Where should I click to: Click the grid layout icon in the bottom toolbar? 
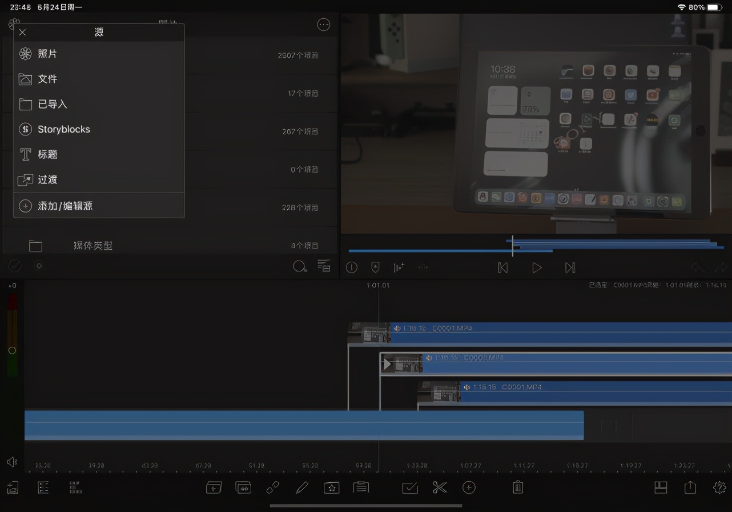point(75,487)
